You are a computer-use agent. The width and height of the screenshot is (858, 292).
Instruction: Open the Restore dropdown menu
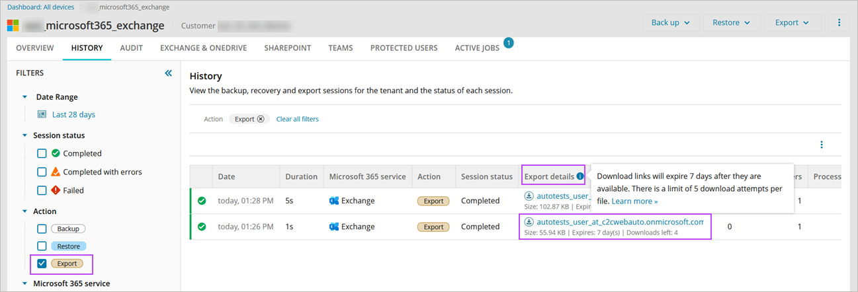(x=731, y=22)
